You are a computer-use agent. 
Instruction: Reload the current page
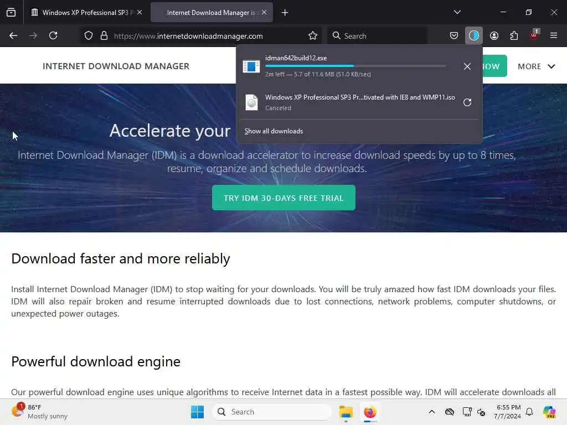point(53,36)
